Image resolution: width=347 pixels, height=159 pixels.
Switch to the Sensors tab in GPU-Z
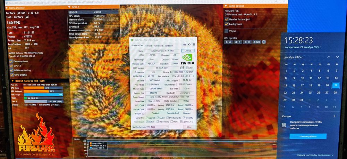(149, 46)
